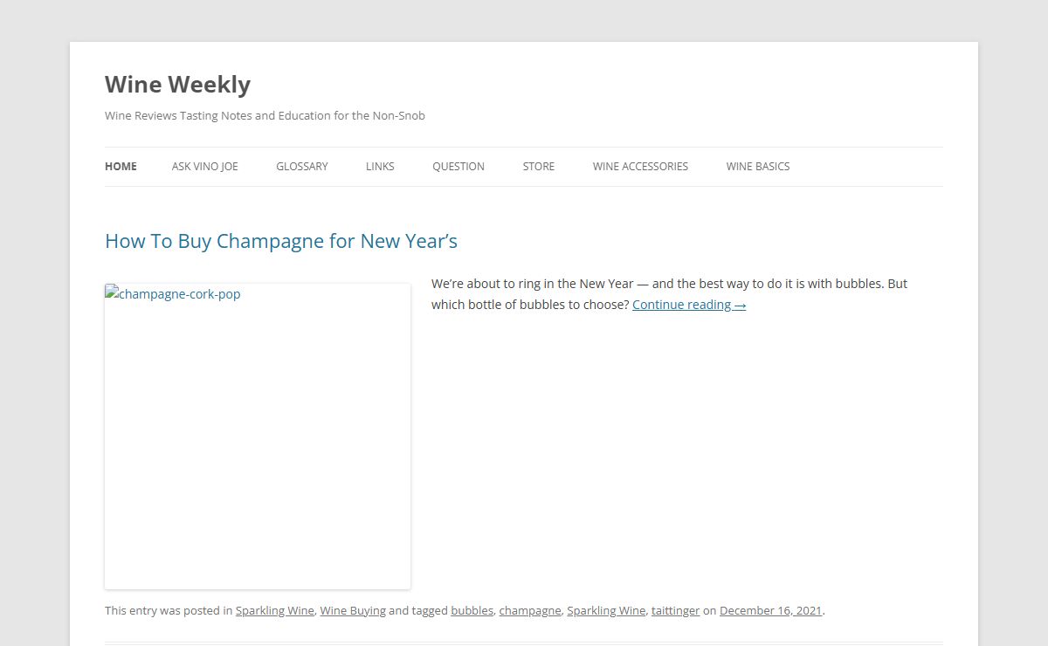Select the taittinger tag
This screenshot has width=1048, height=646.
pyautogui.click(x=675, y=611)
